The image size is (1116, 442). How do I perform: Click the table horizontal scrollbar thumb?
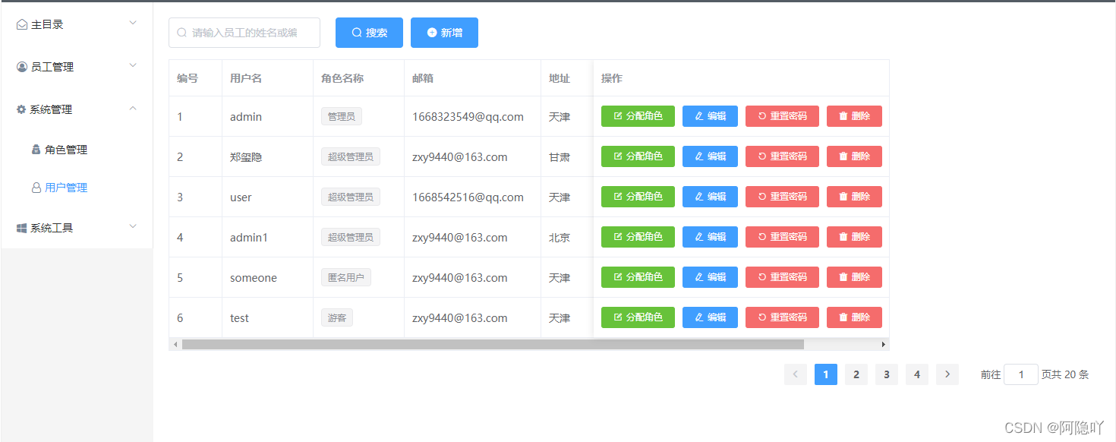click(493, 345)
